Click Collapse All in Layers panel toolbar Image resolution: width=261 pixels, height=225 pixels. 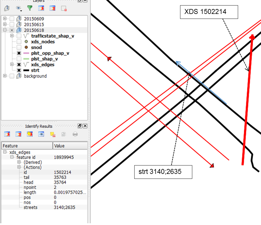click(x=52, y=8)
